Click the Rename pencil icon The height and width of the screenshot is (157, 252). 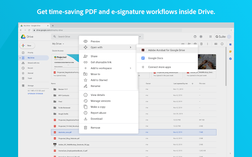coord(85,86)
